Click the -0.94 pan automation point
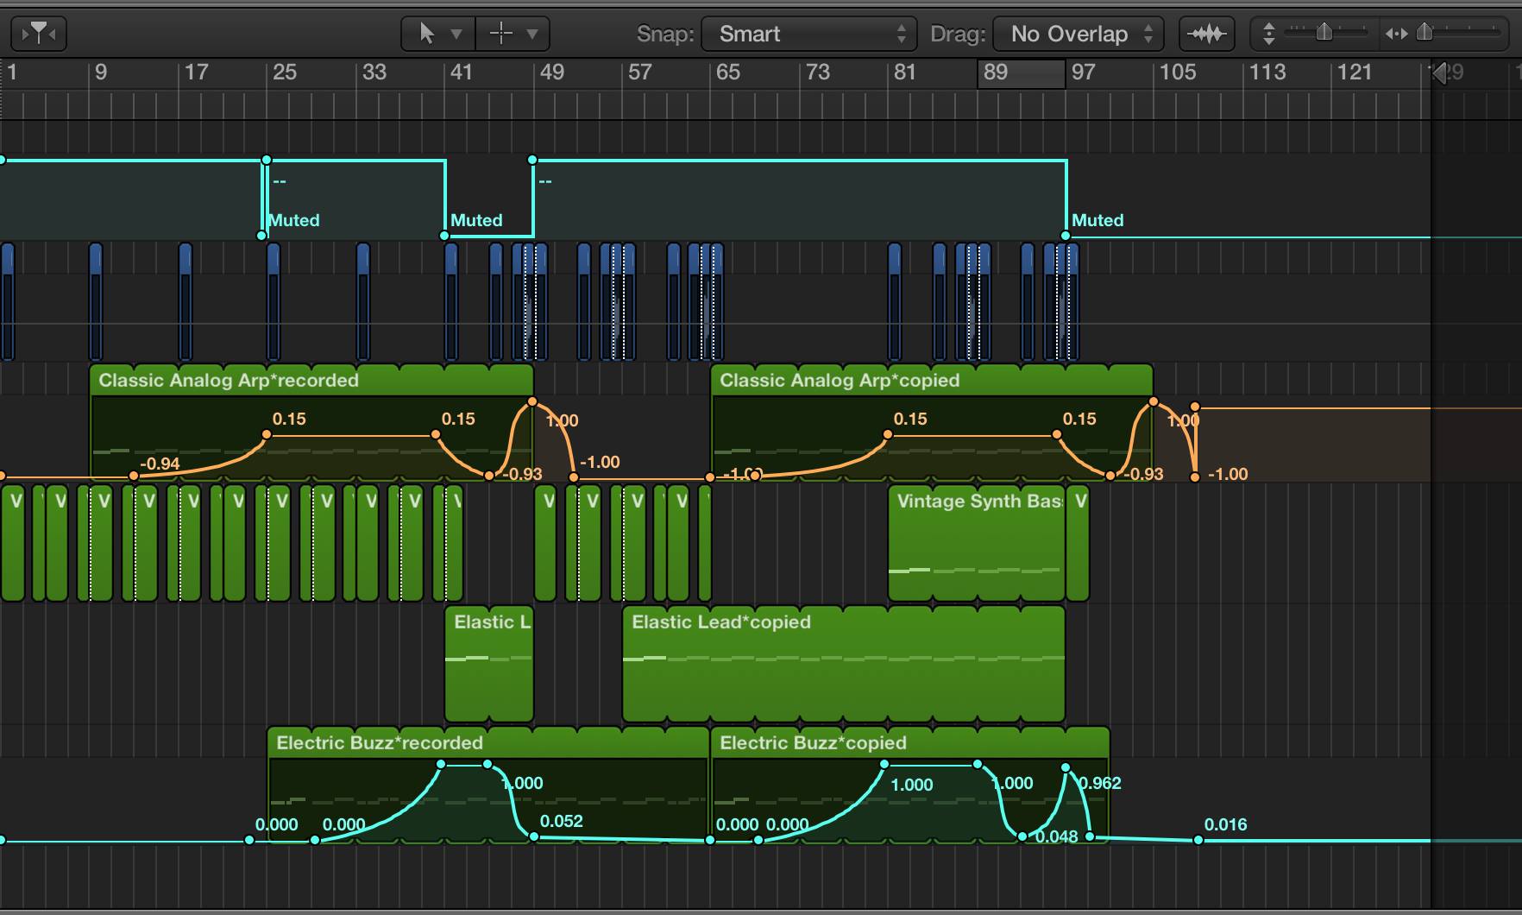The image size is (1522, 915). coord(134,476)
